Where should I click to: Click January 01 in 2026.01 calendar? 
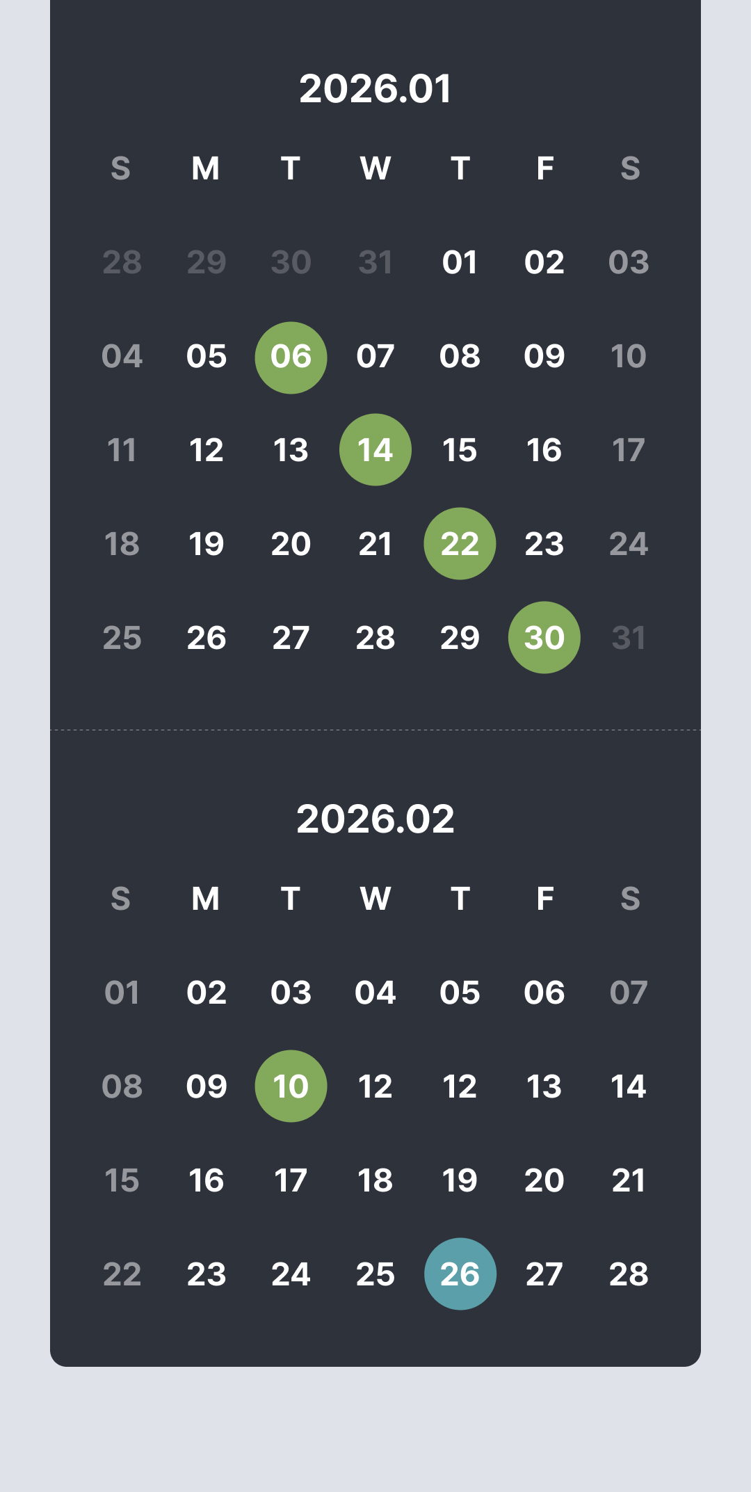click(460, 263)
